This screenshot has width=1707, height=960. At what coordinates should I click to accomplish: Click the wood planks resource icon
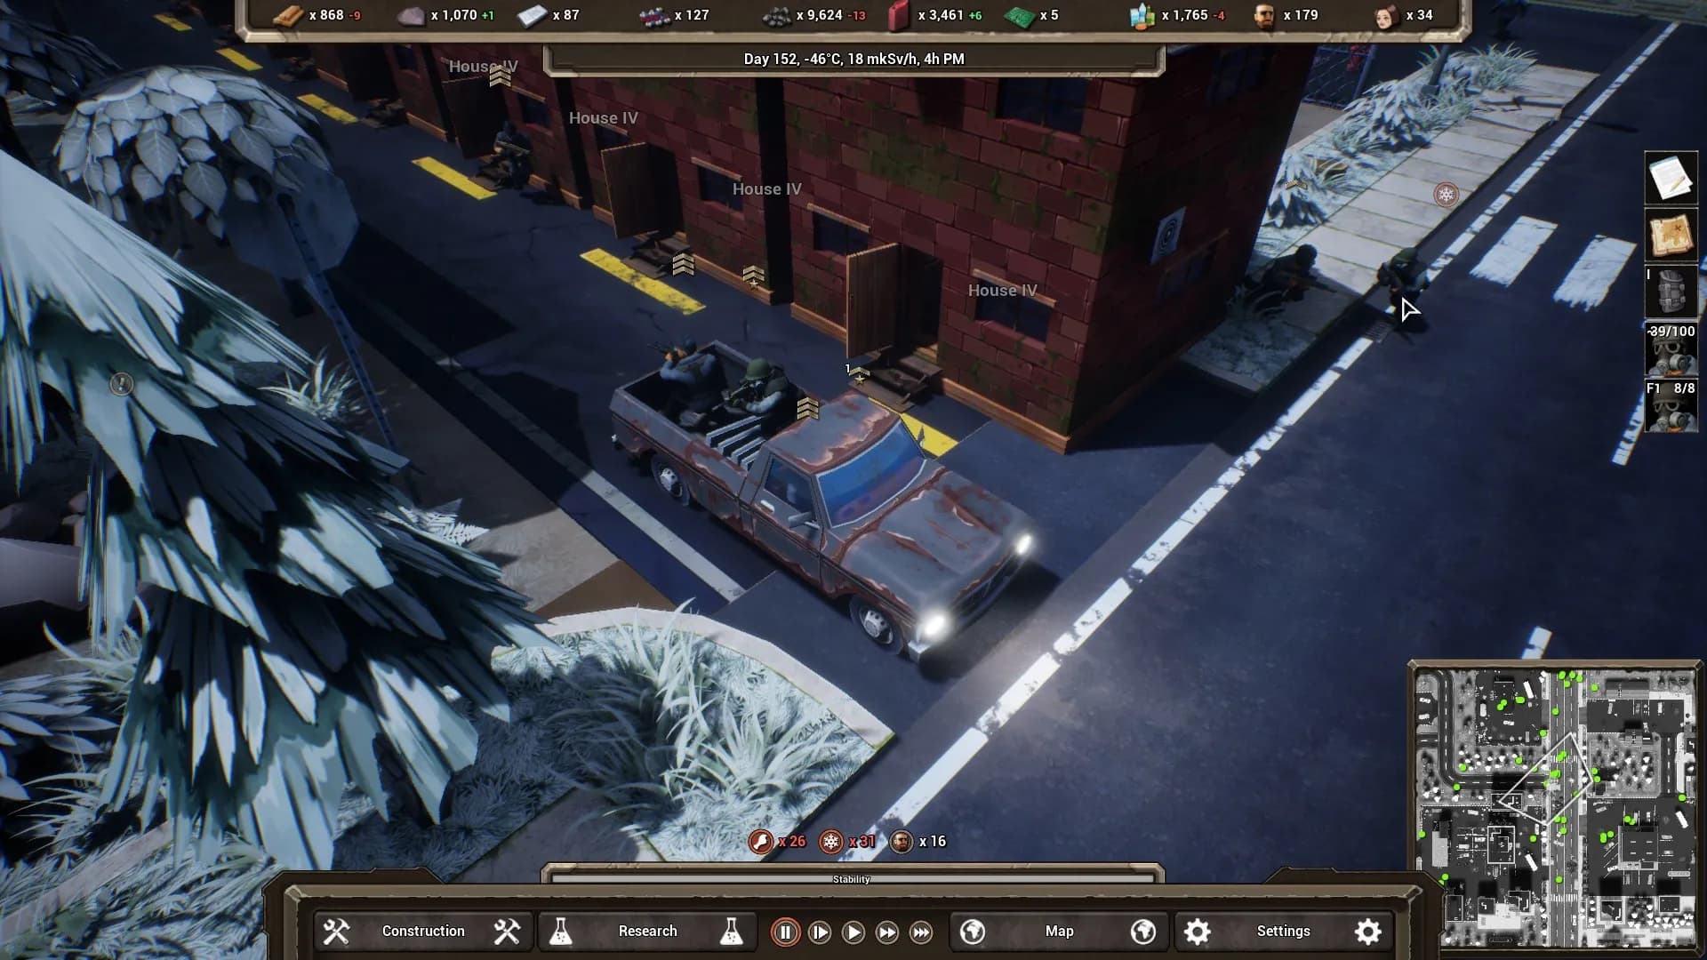288,15
